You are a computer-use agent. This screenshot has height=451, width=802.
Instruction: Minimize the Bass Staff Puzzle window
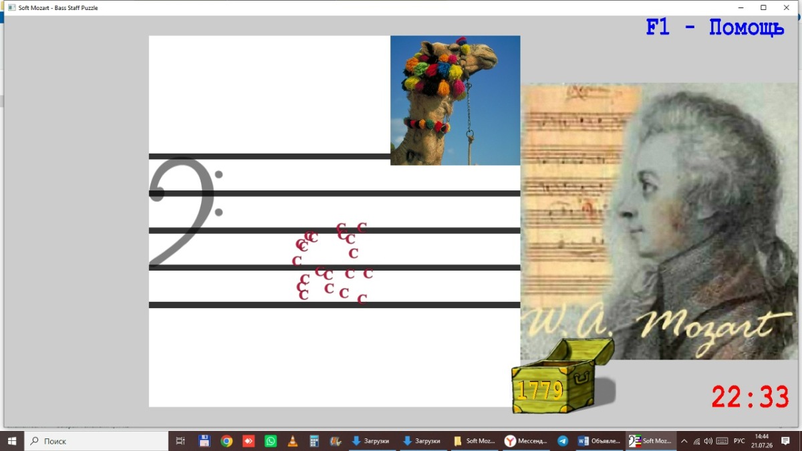coord(741,8)
